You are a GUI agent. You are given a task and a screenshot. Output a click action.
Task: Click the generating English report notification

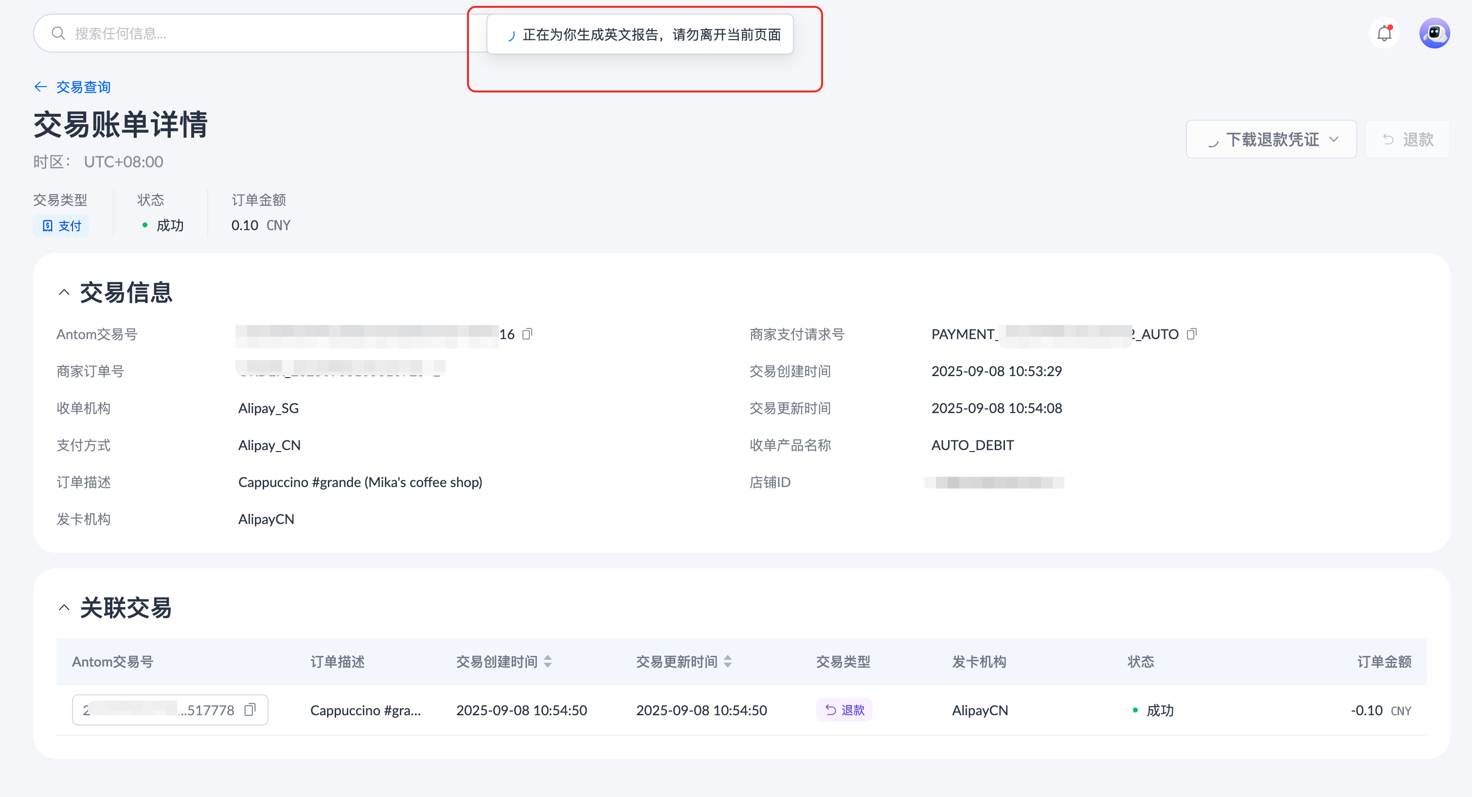pos(640,35)
